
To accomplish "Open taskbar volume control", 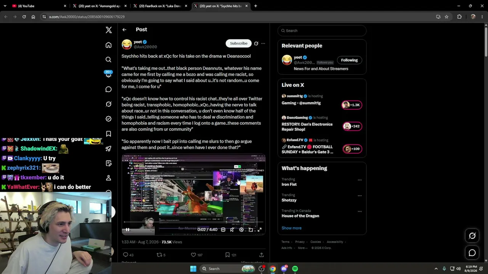I will (x=458, y=269).
